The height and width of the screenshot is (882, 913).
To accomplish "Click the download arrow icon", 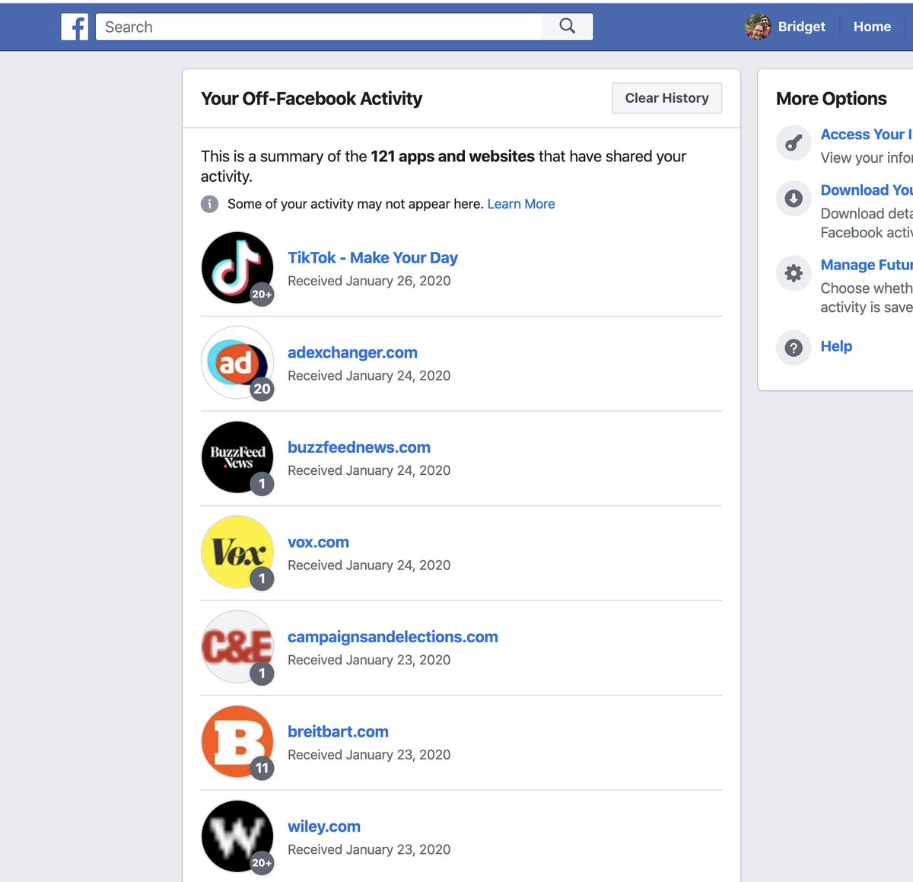I will click(794, 199).
